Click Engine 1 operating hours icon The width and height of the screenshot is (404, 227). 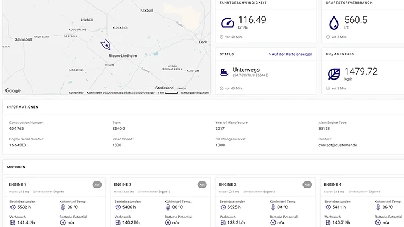pyautogui.click(x=13, y=207)
